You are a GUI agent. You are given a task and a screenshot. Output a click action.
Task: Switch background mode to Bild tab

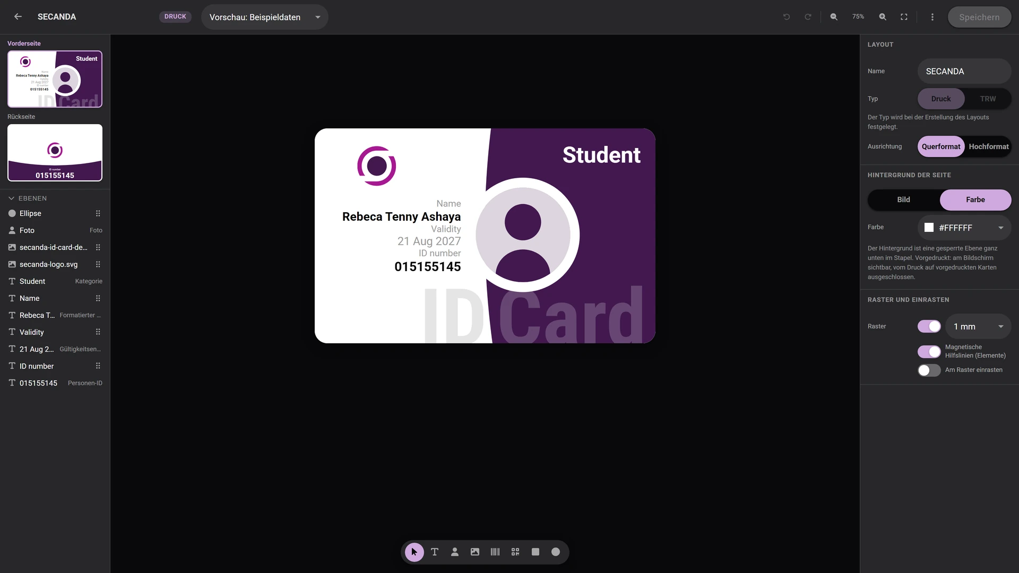[x=904, y=199]
